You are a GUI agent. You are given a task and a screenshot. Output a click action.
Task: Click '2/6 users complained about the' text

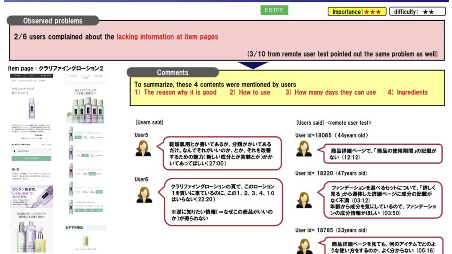click(x=64, y=37)
